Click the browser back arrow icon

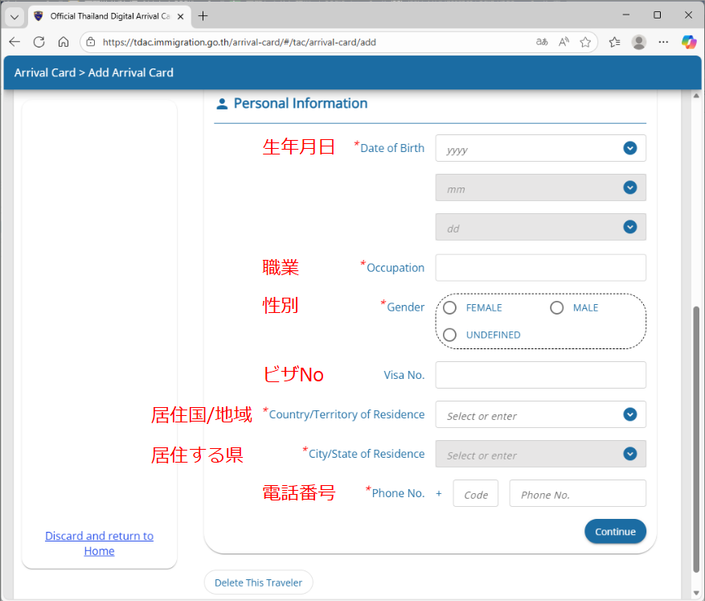pos(15,42)
